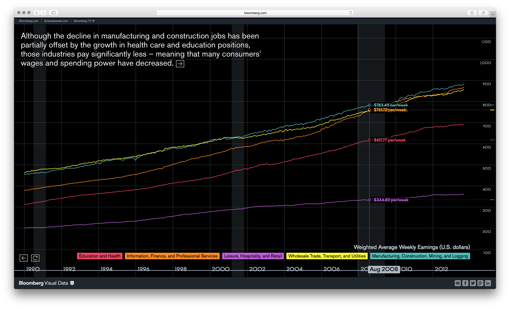The image size is (510, 309).
Task: Expand the Bloomberg TV external link icon
Action: [x=94, y=21]
